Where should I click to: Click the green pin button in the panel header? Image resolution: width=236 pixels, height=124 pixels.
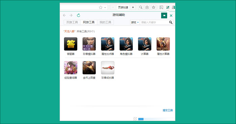point(164,15)
